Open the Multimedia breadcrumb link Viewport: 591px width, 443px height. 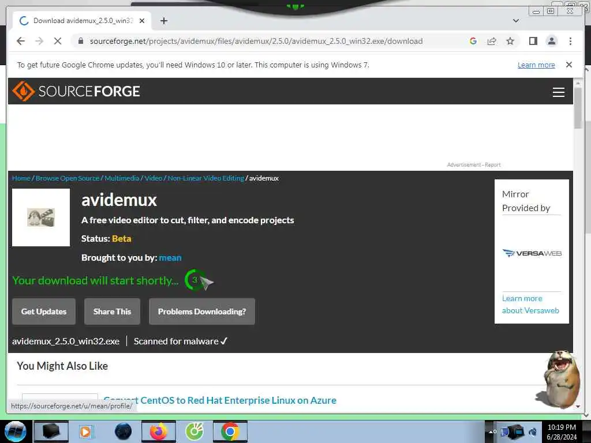[122, 178]
